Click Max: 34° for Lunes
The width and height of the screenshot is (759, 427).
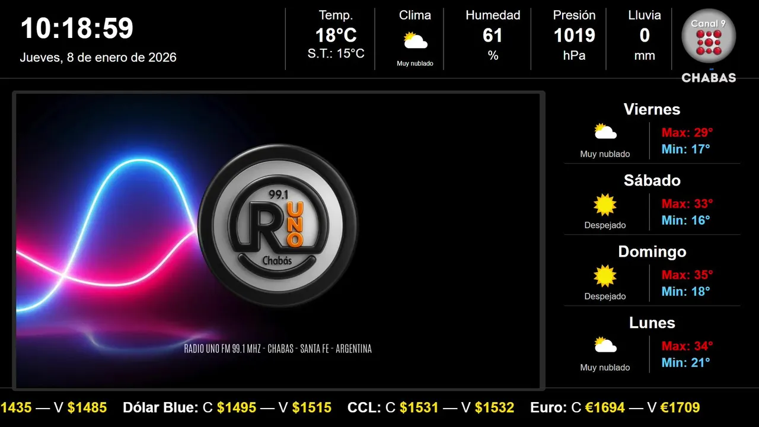pyautogui.click(x=687, y=346)
